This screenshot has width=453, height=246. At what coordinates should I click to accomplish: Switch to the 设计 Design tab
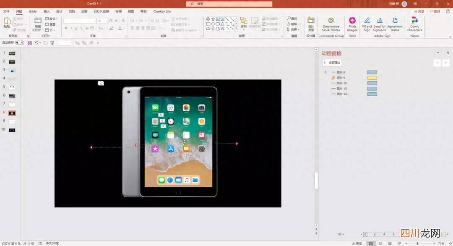59,12
